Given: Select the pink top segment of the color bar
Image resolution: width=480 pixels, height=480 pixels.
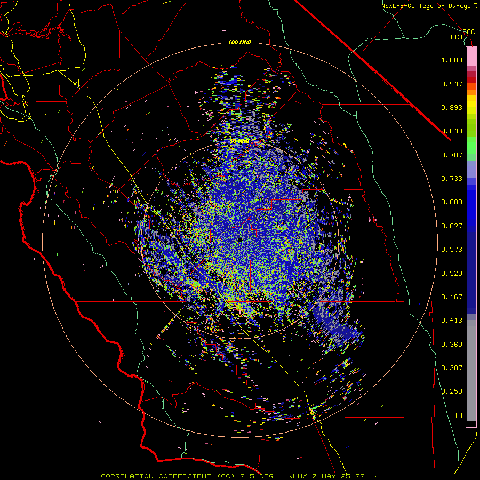Looking at the screenshot, I should point(471,57).
